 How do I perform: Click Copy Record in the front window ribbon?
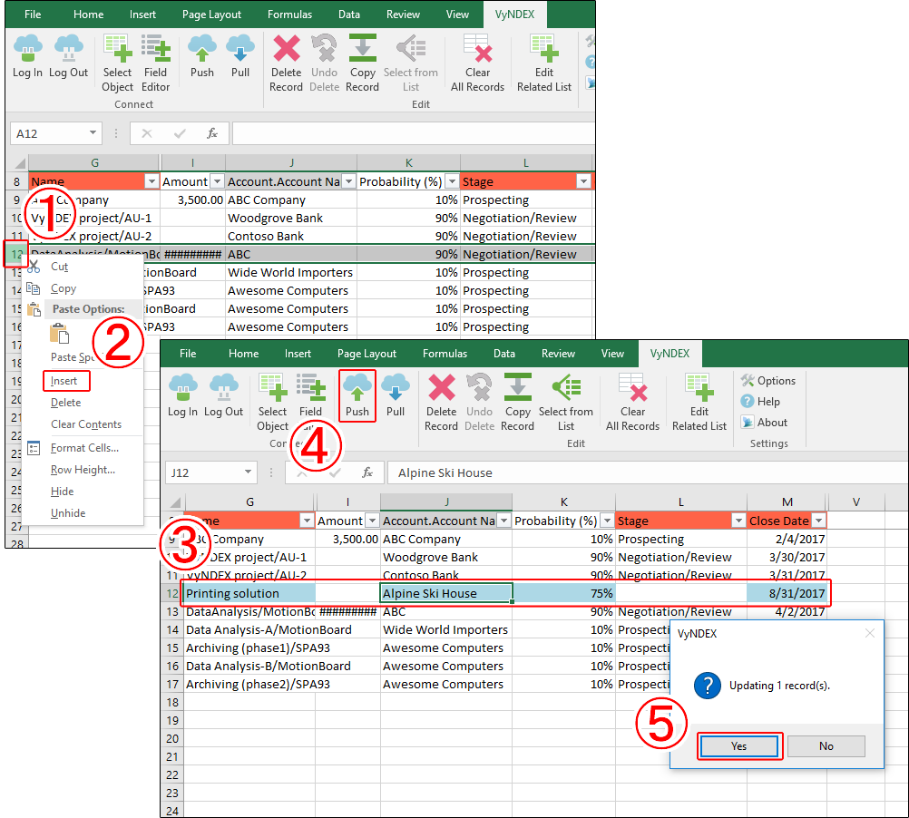click(517, 403)
